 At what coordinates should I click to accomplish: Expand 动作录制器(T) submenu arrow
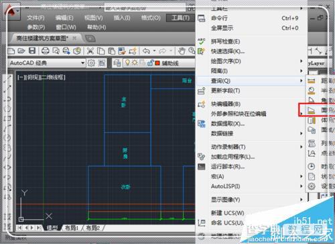click(x=301, y=147)
